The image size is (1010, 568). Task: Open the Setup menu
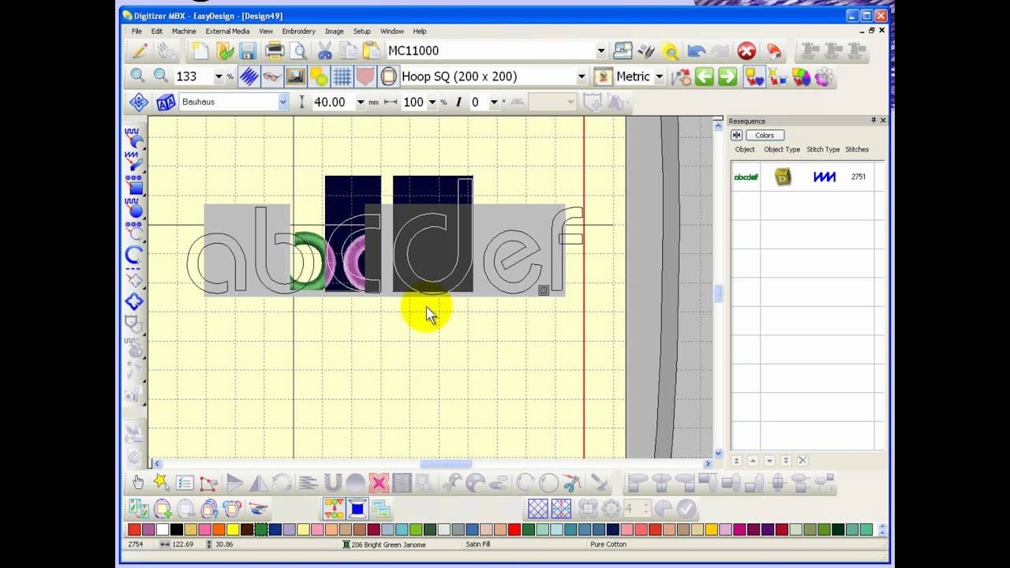[x=362, y=32]
